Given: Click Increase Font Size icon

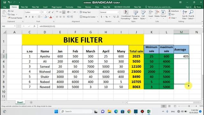Looking at the screenshot, I should point(49,12).
